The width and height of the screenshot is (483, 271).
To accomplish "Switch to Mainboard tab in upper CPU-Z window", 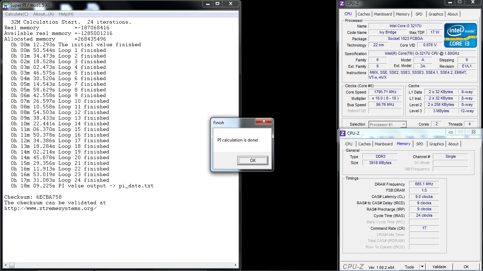I will [x=383, y=14].
